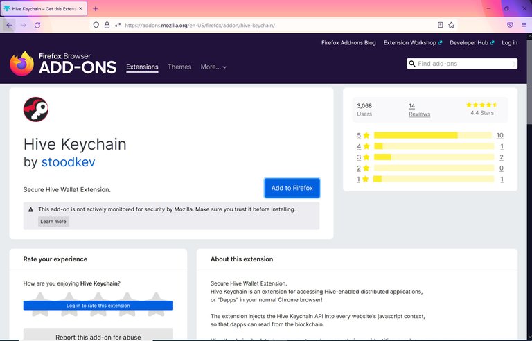Click the Hive Keychain title heading
Screen dimensions: 532x341
point(75,144)
